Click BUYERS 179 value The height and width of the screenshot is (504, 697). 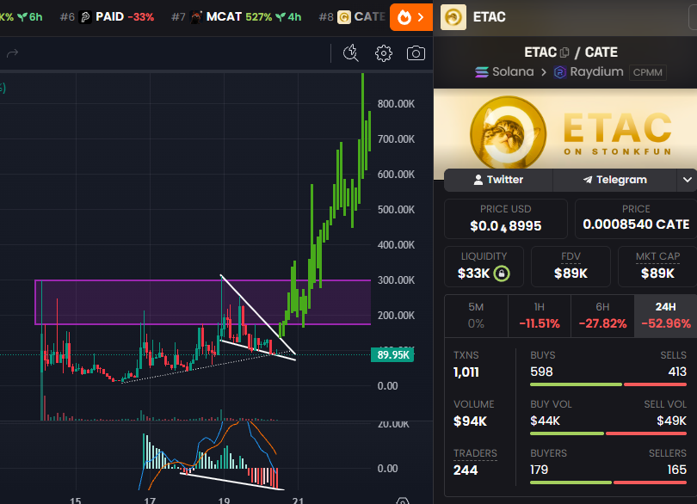click(540, 470)
